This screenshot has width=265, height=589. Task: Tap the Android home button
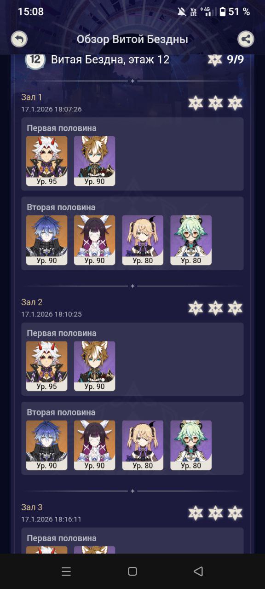point(132,572)
